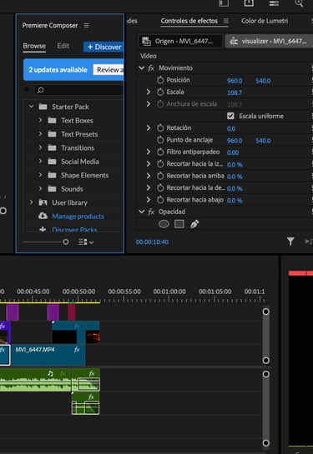Click music note icon on audio clip
This screenshot has height=454, width=313.
pyautogui.click(x=50, y=373)
